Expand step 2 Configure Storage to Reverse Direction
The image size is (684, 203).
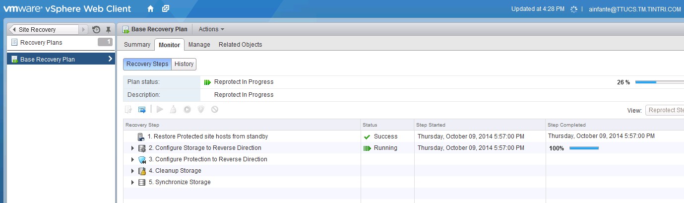(x=132, y=148)
